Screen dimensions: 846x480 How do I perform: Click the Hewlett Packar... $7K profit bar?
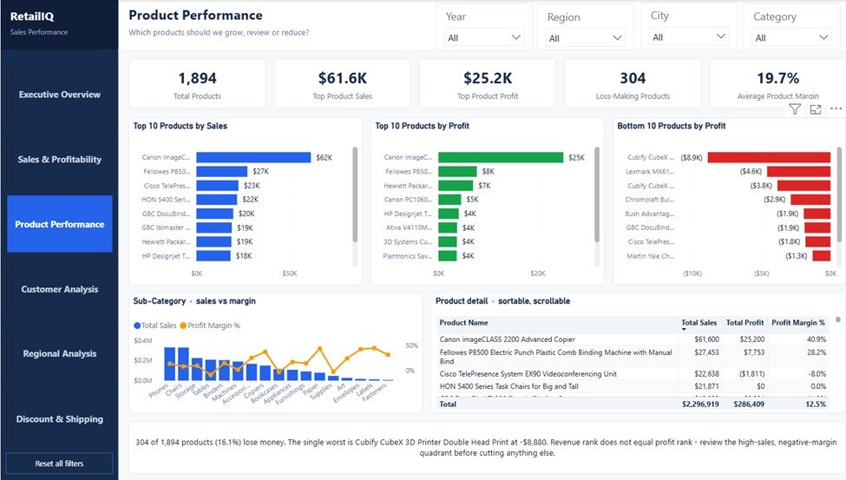point(456,185)
